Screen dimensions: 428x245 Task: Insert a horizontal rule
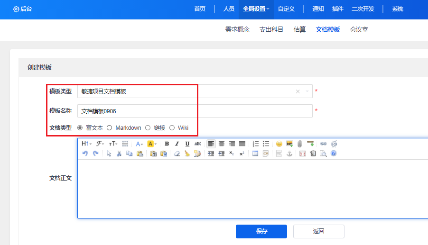(x=310, y=144)
